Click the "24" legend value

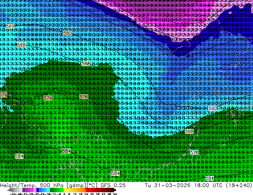click(x=86, y=194)
